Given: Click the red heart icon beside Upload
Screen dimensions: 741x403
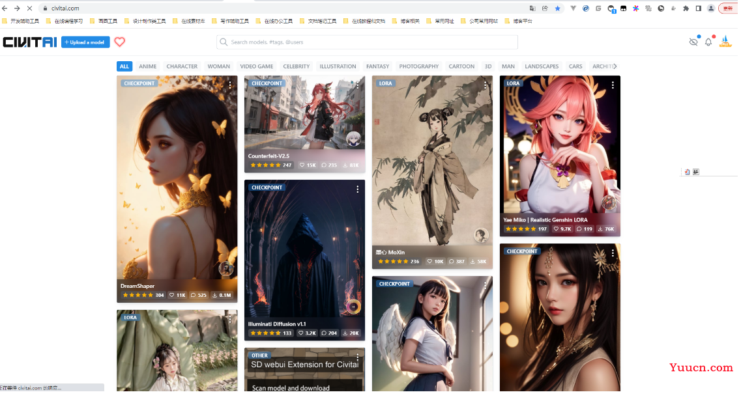Looking at the screenshot, I should click(119, 42).
